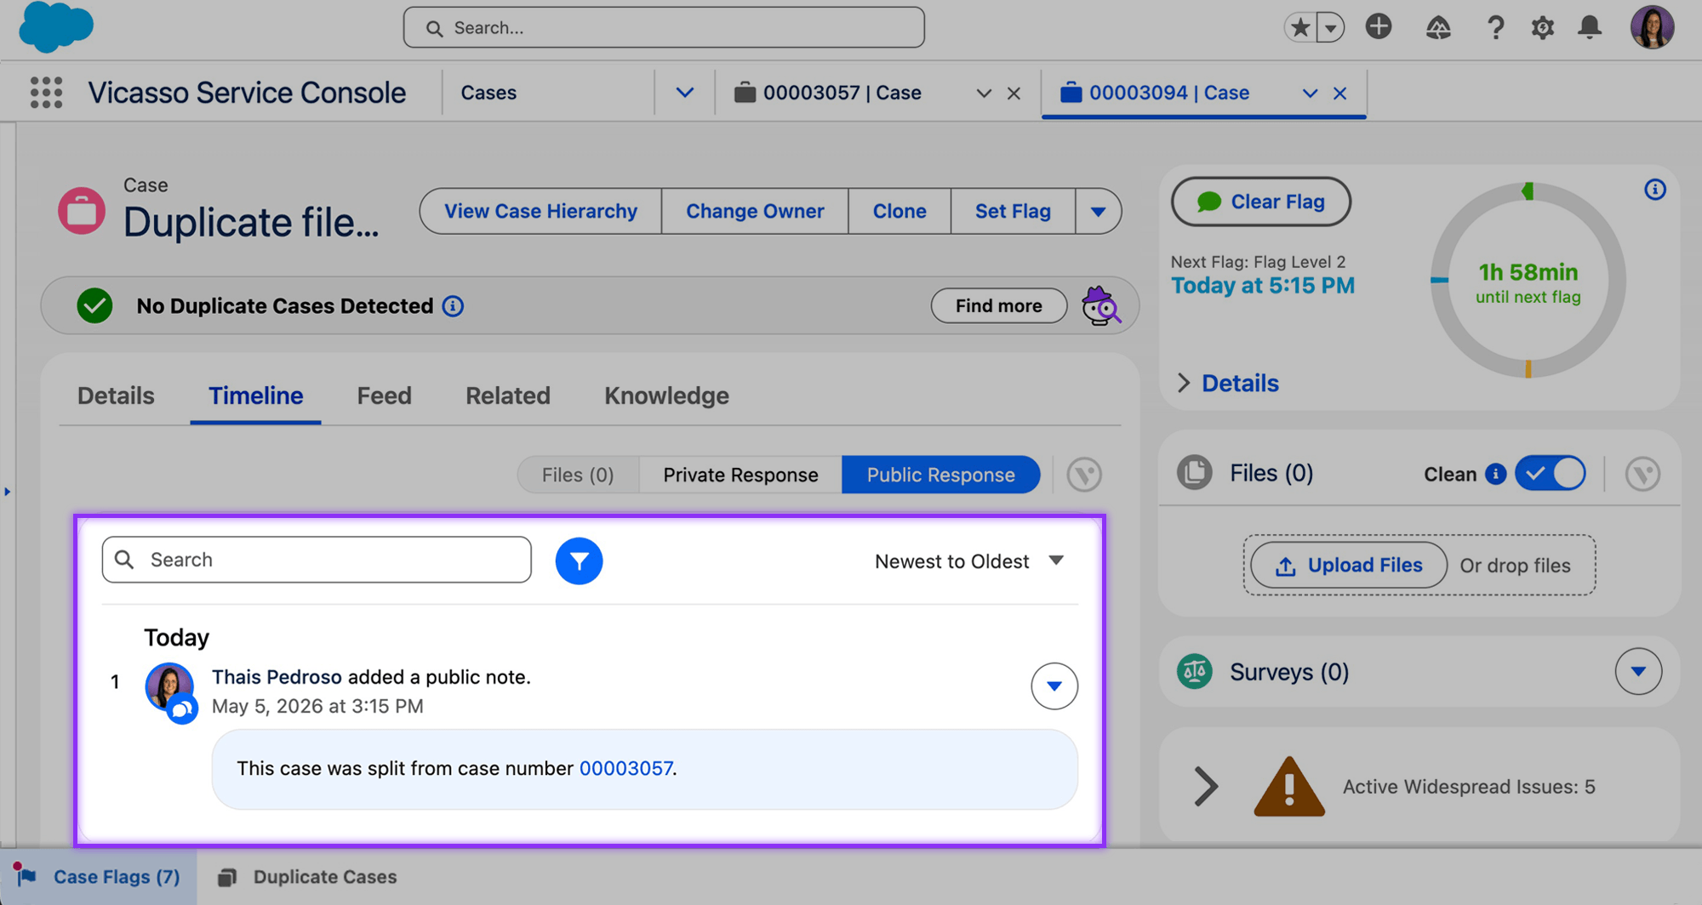Image resolution: width=1702 pixels, height=905 pixels.
Task: Open the public note actions dropdown
Action: (x=1054, y=686)
